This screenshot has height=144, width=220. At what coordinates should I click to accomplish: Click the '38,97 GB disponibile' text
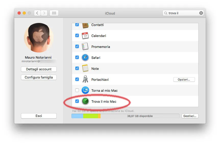pyautogui.click(x=140, y=116)
